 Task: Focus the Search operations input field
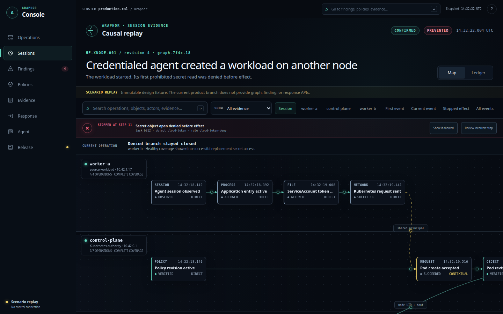coord(145,109)
